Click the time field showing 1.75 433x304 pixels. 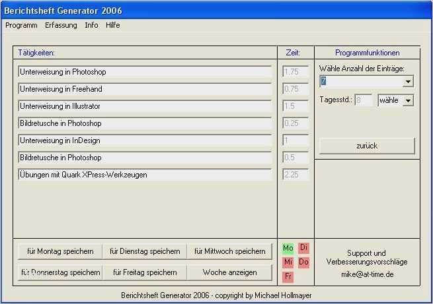coord(295,72)
